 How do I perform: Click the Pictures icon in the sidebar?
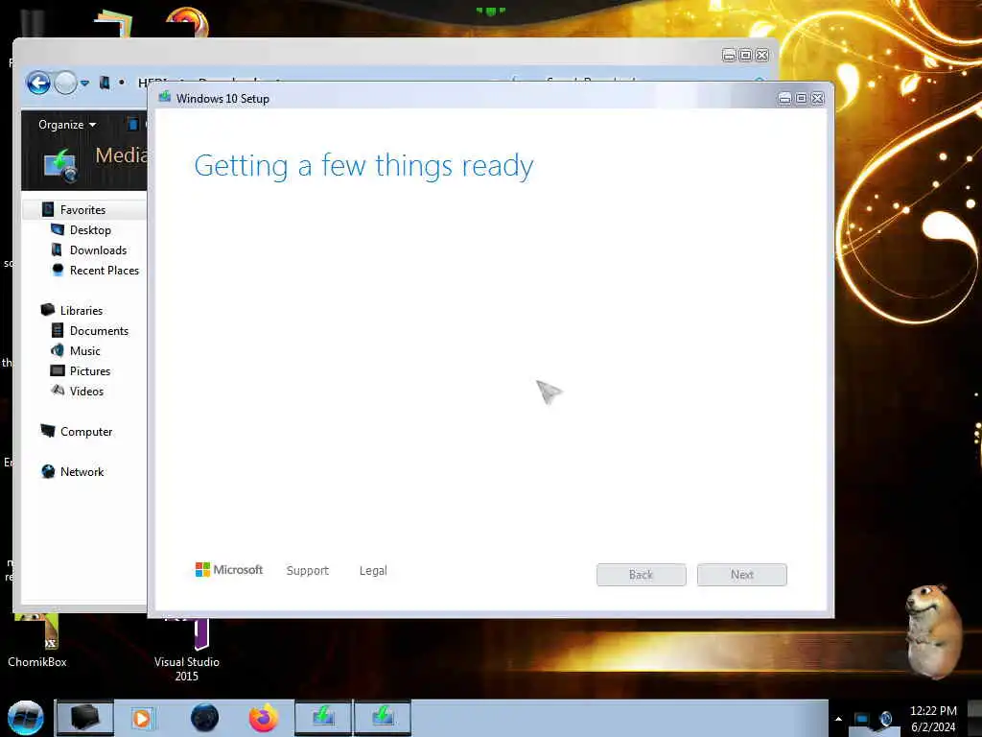pyautogui.click(x=57, y=370)
